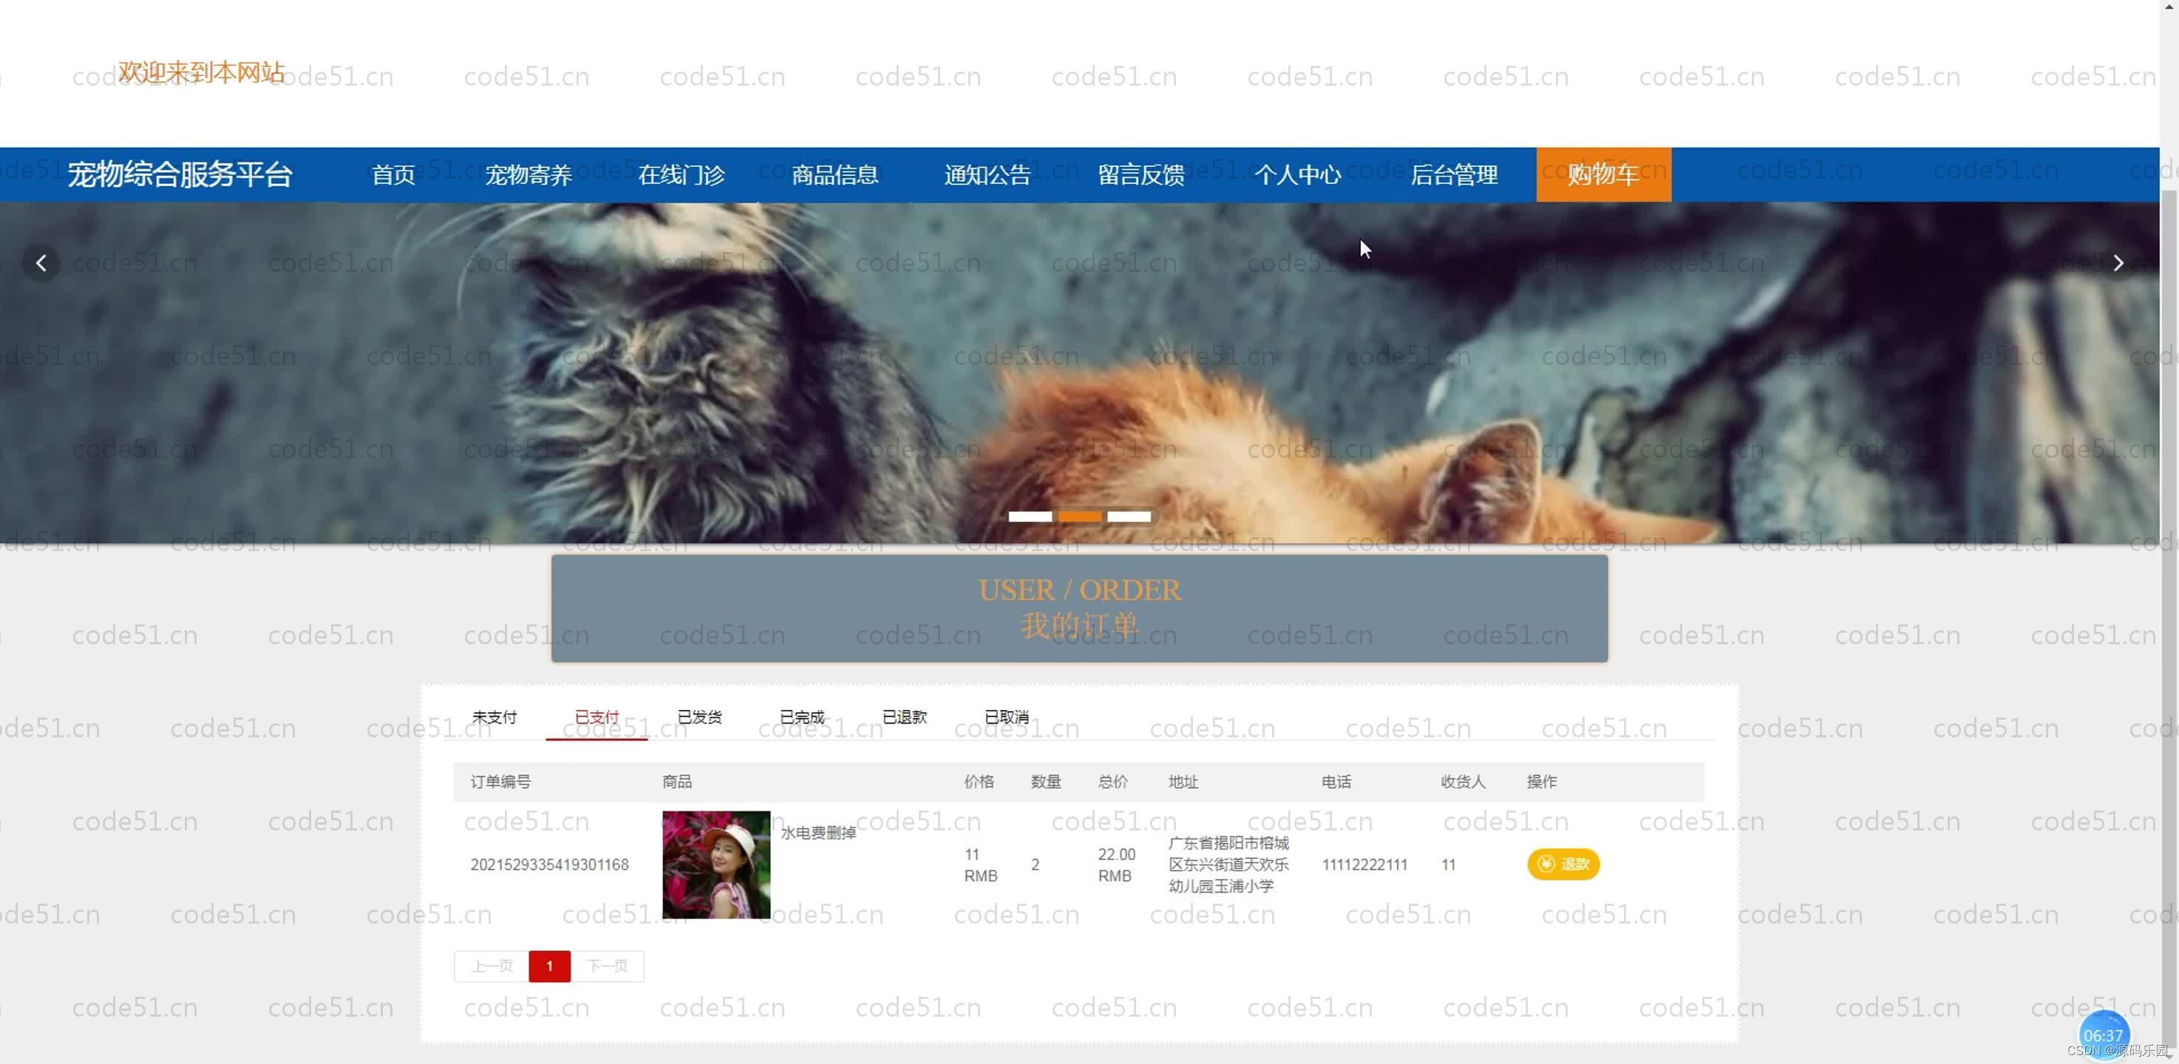The image size is (2179, 1064).
Task: Open the 购物车 shopping cart menu
Action: click(x=1603, y=174)
